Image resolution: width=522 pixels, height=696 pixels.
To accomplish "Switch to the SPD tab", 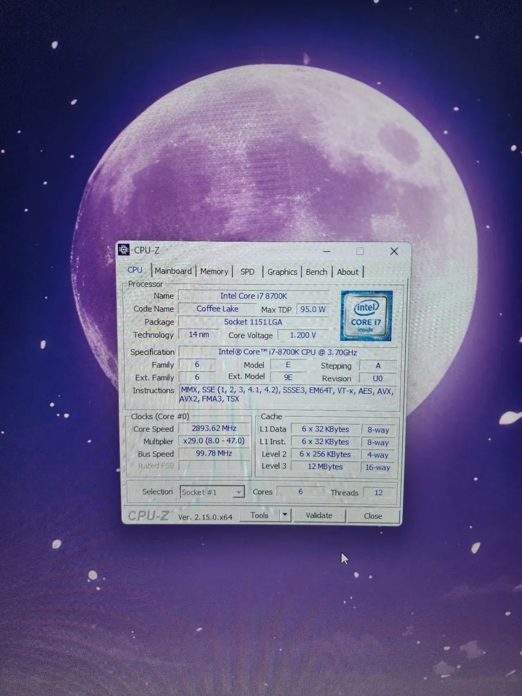I will tap(247, 271).
